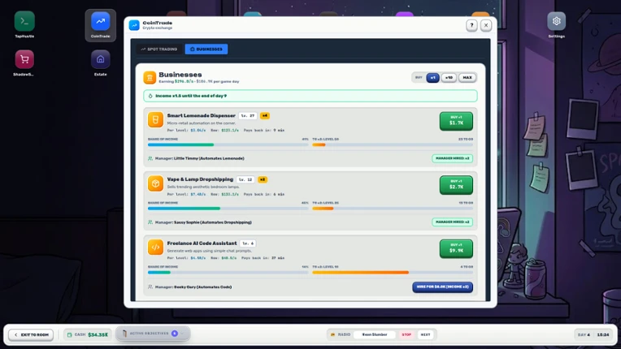Screen dimensions: 621x349
Task: Click the x2 multiplier badge on Dropshipping
Action: [263, 179]
